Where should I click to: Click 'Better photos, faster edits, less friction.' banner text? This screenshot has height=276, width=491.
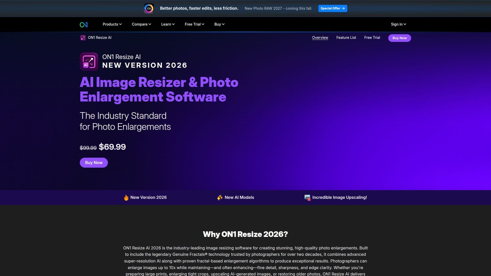[x=199, y=8]
